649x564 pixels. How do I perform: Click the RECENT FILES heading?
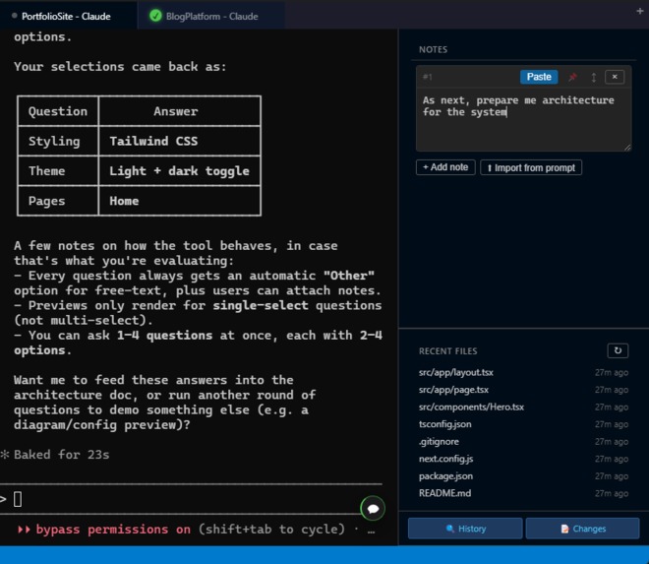(447, 351)
